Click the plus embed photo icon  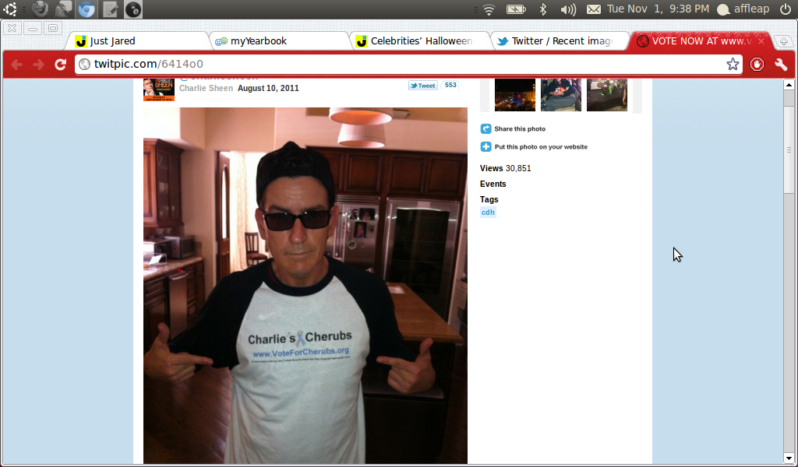click(x=486, y=147)
